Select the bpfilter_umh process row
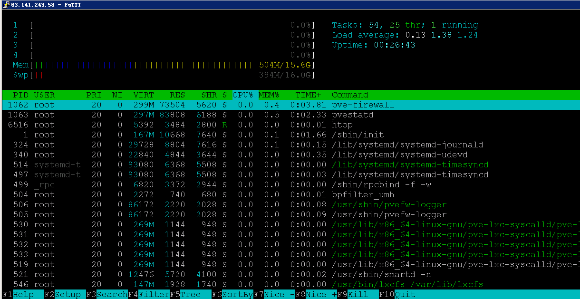 point(290,194)
